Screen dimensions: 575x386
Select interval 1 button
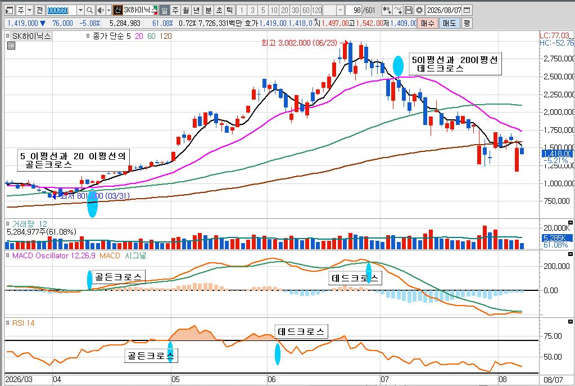point(241,10)
